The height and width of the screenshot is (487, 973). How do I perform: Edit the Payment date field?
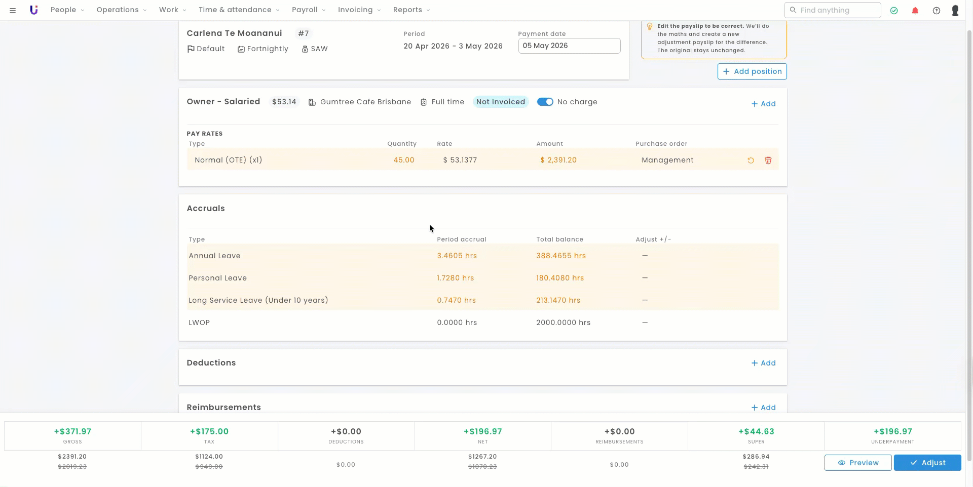569,46
